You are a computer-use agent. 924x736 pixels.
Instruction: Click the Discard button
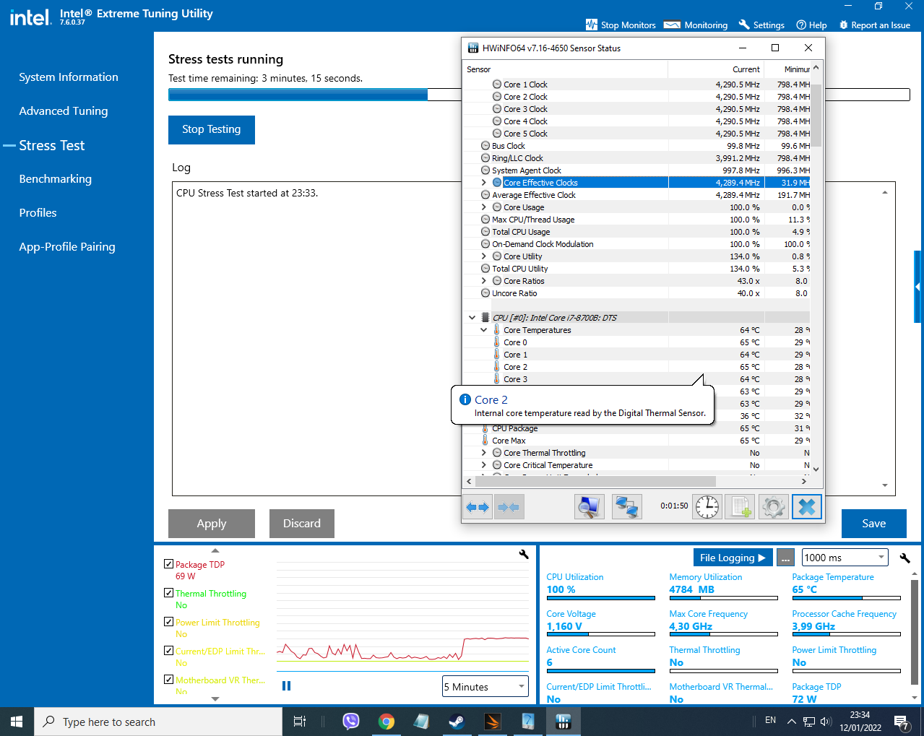point(302,524)
